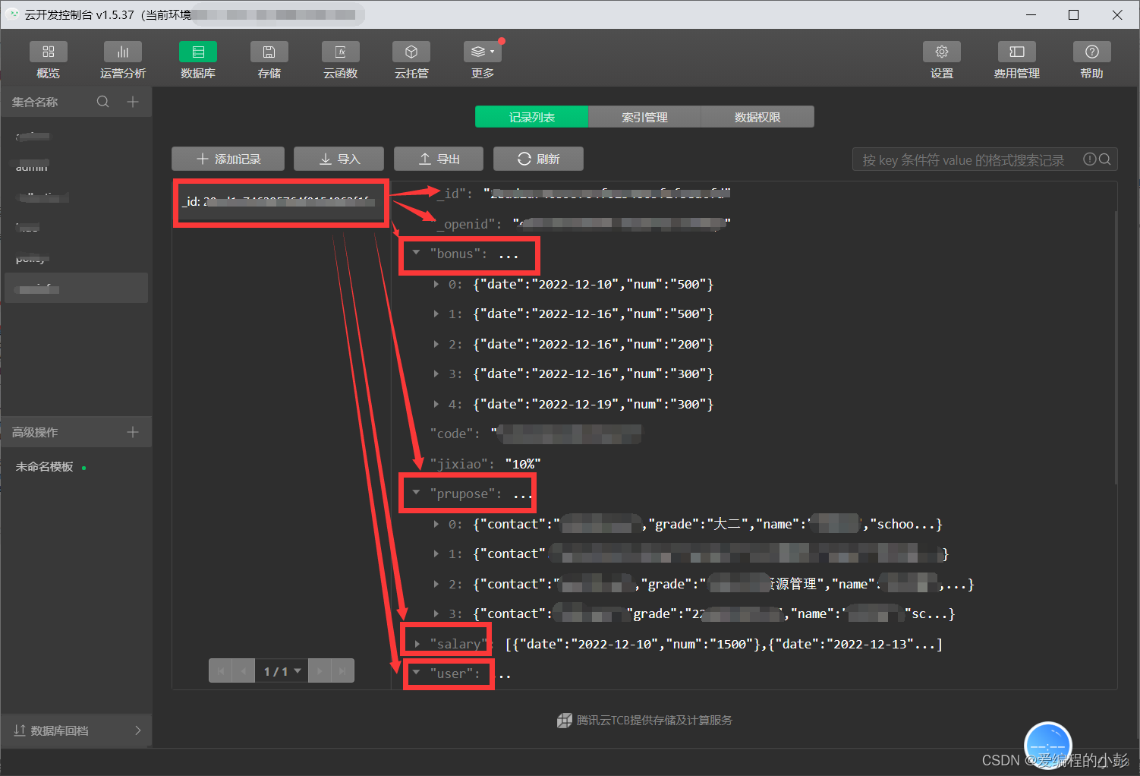Click the record search magnifier icon

tap(1104, 159)
